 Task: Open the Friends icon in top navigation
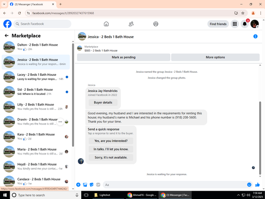pos(131,24)
